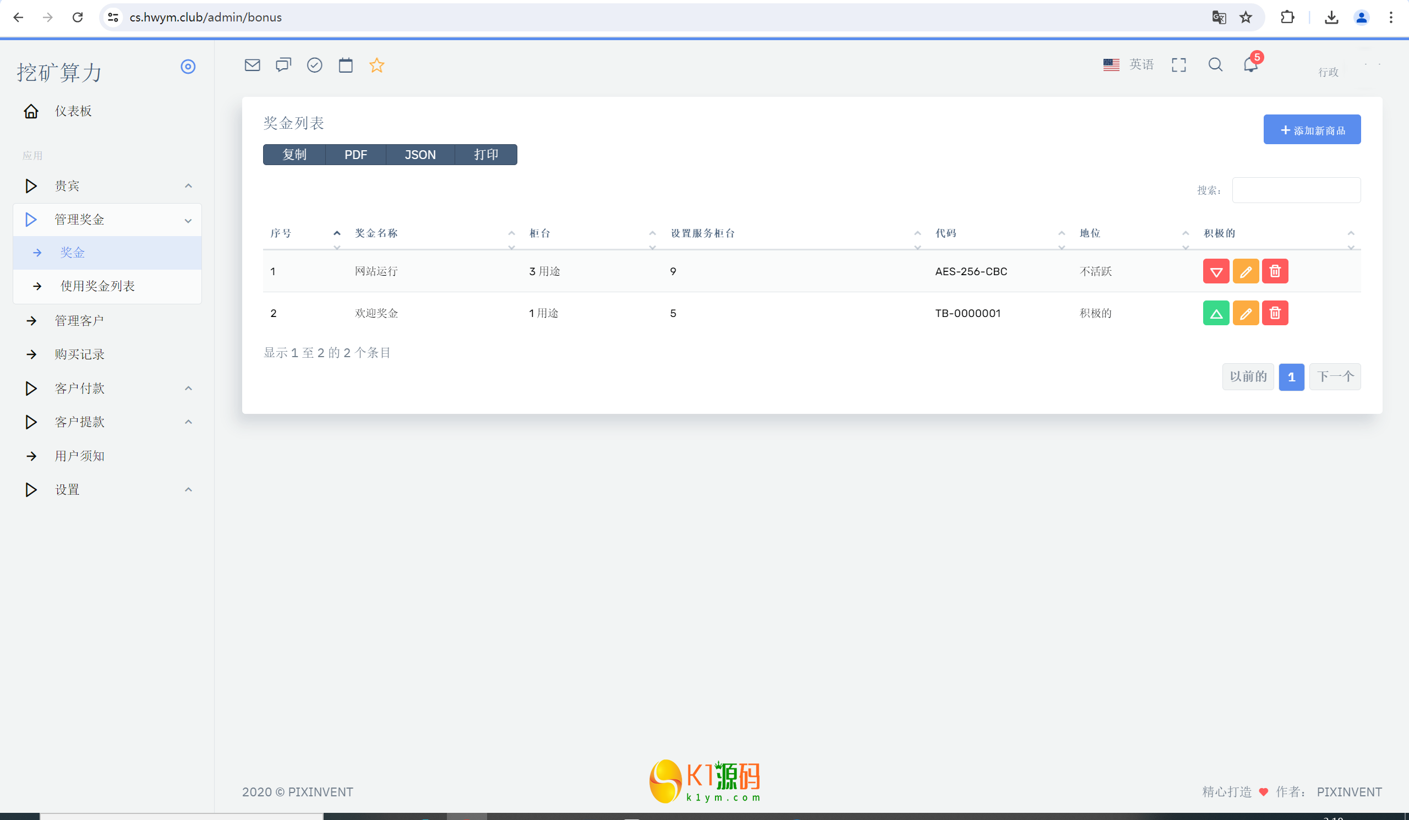
Task: Click the red delete icon for 欢迎奖金
Action: pos(1274,313)
